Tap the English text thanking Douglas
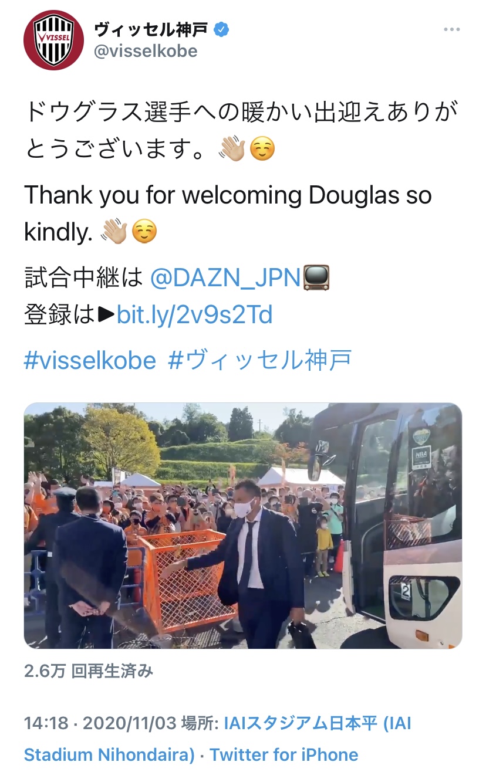Screen dimensions: 486x779 228,214
